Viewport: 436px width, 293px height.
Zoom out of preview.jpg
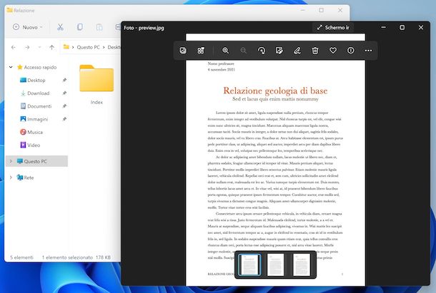243,51
